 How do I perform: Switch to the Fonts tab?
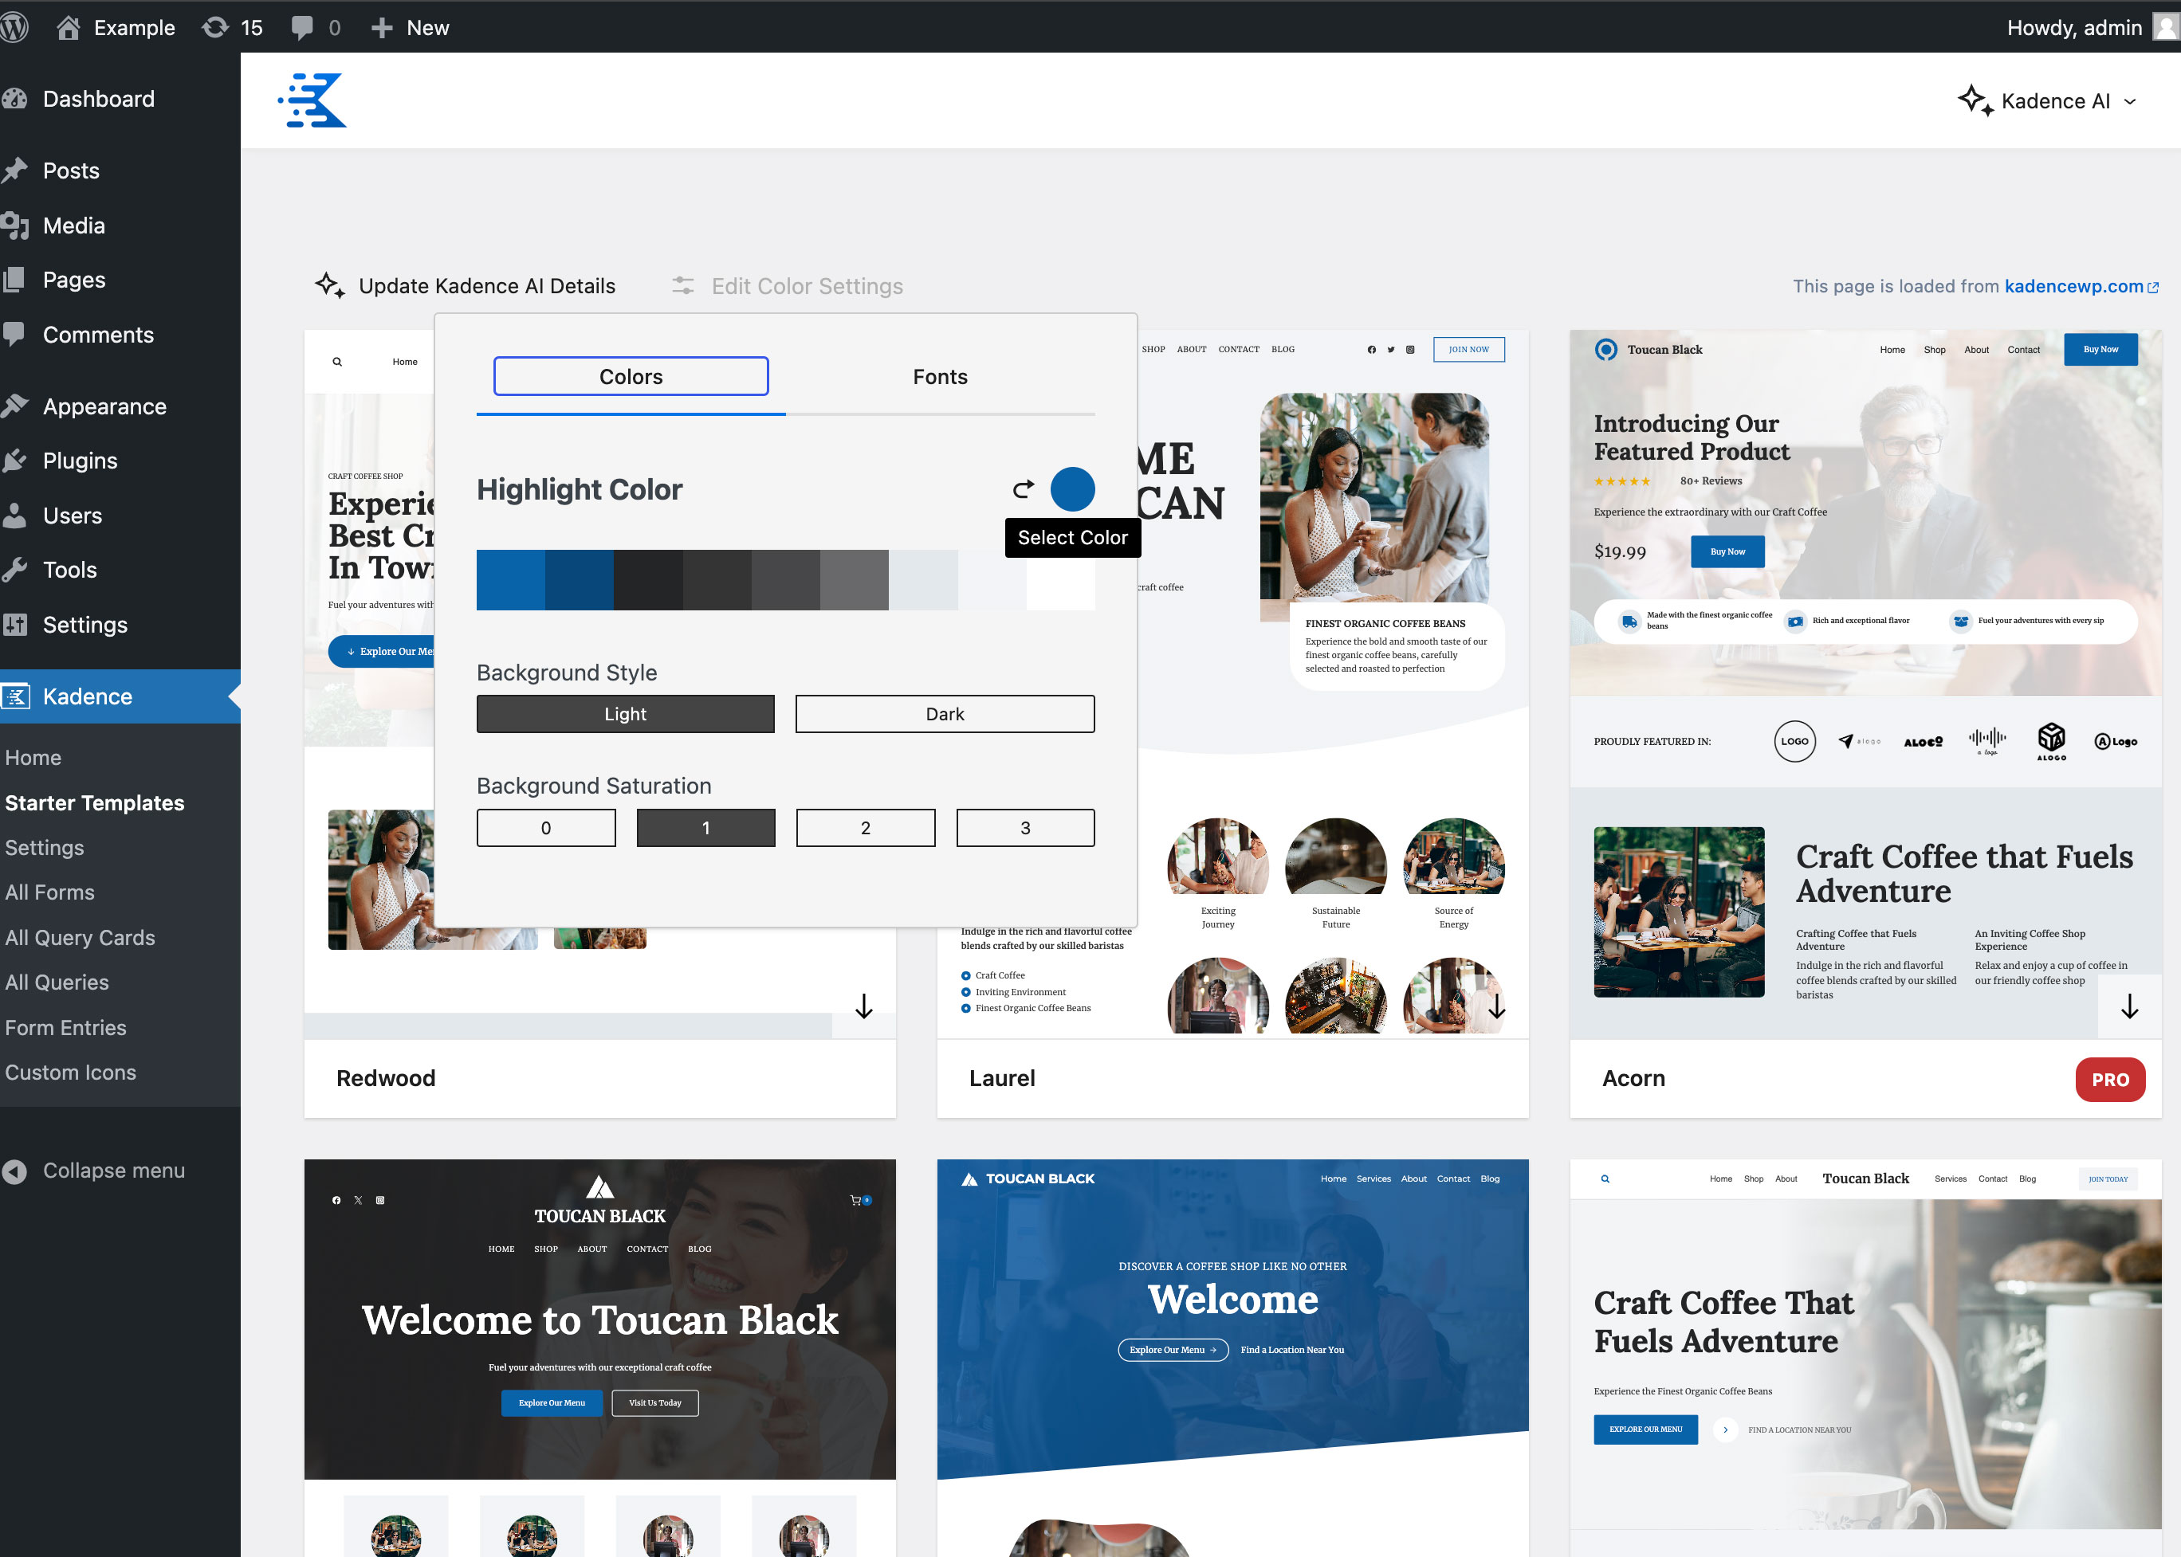tap(939, 377)
